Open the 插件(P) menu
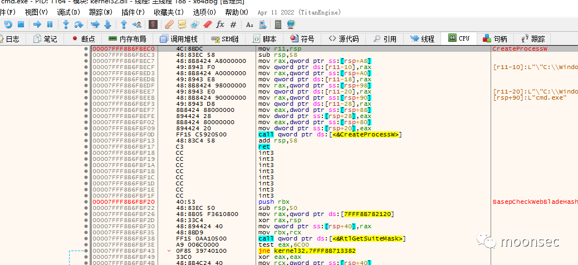Screen dimensions: 578x265 133,12
